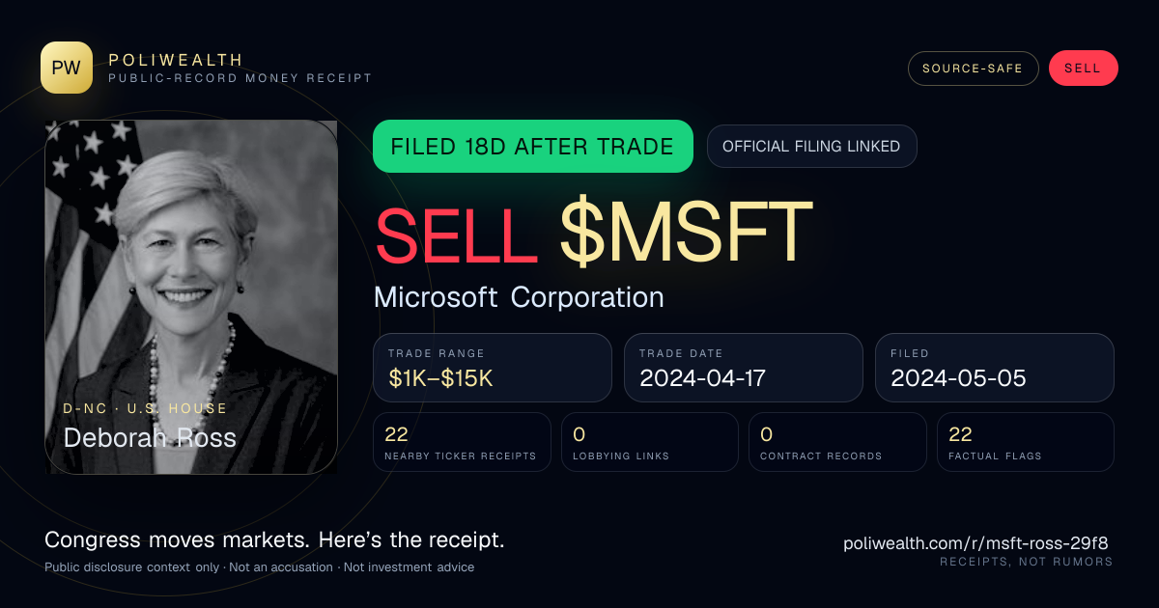
Task: Click the POLIWEALTH brand name
Action: click(176, 60)
